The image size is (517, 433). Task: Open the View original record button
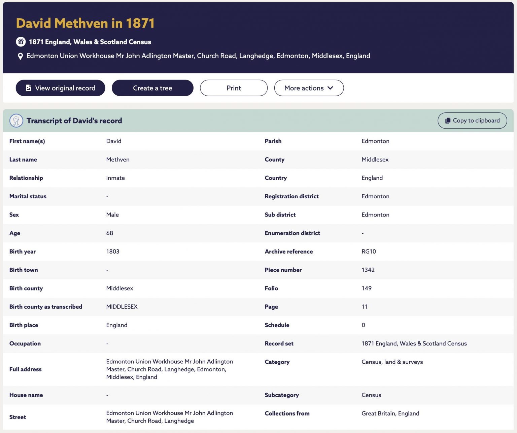point(61,88)
